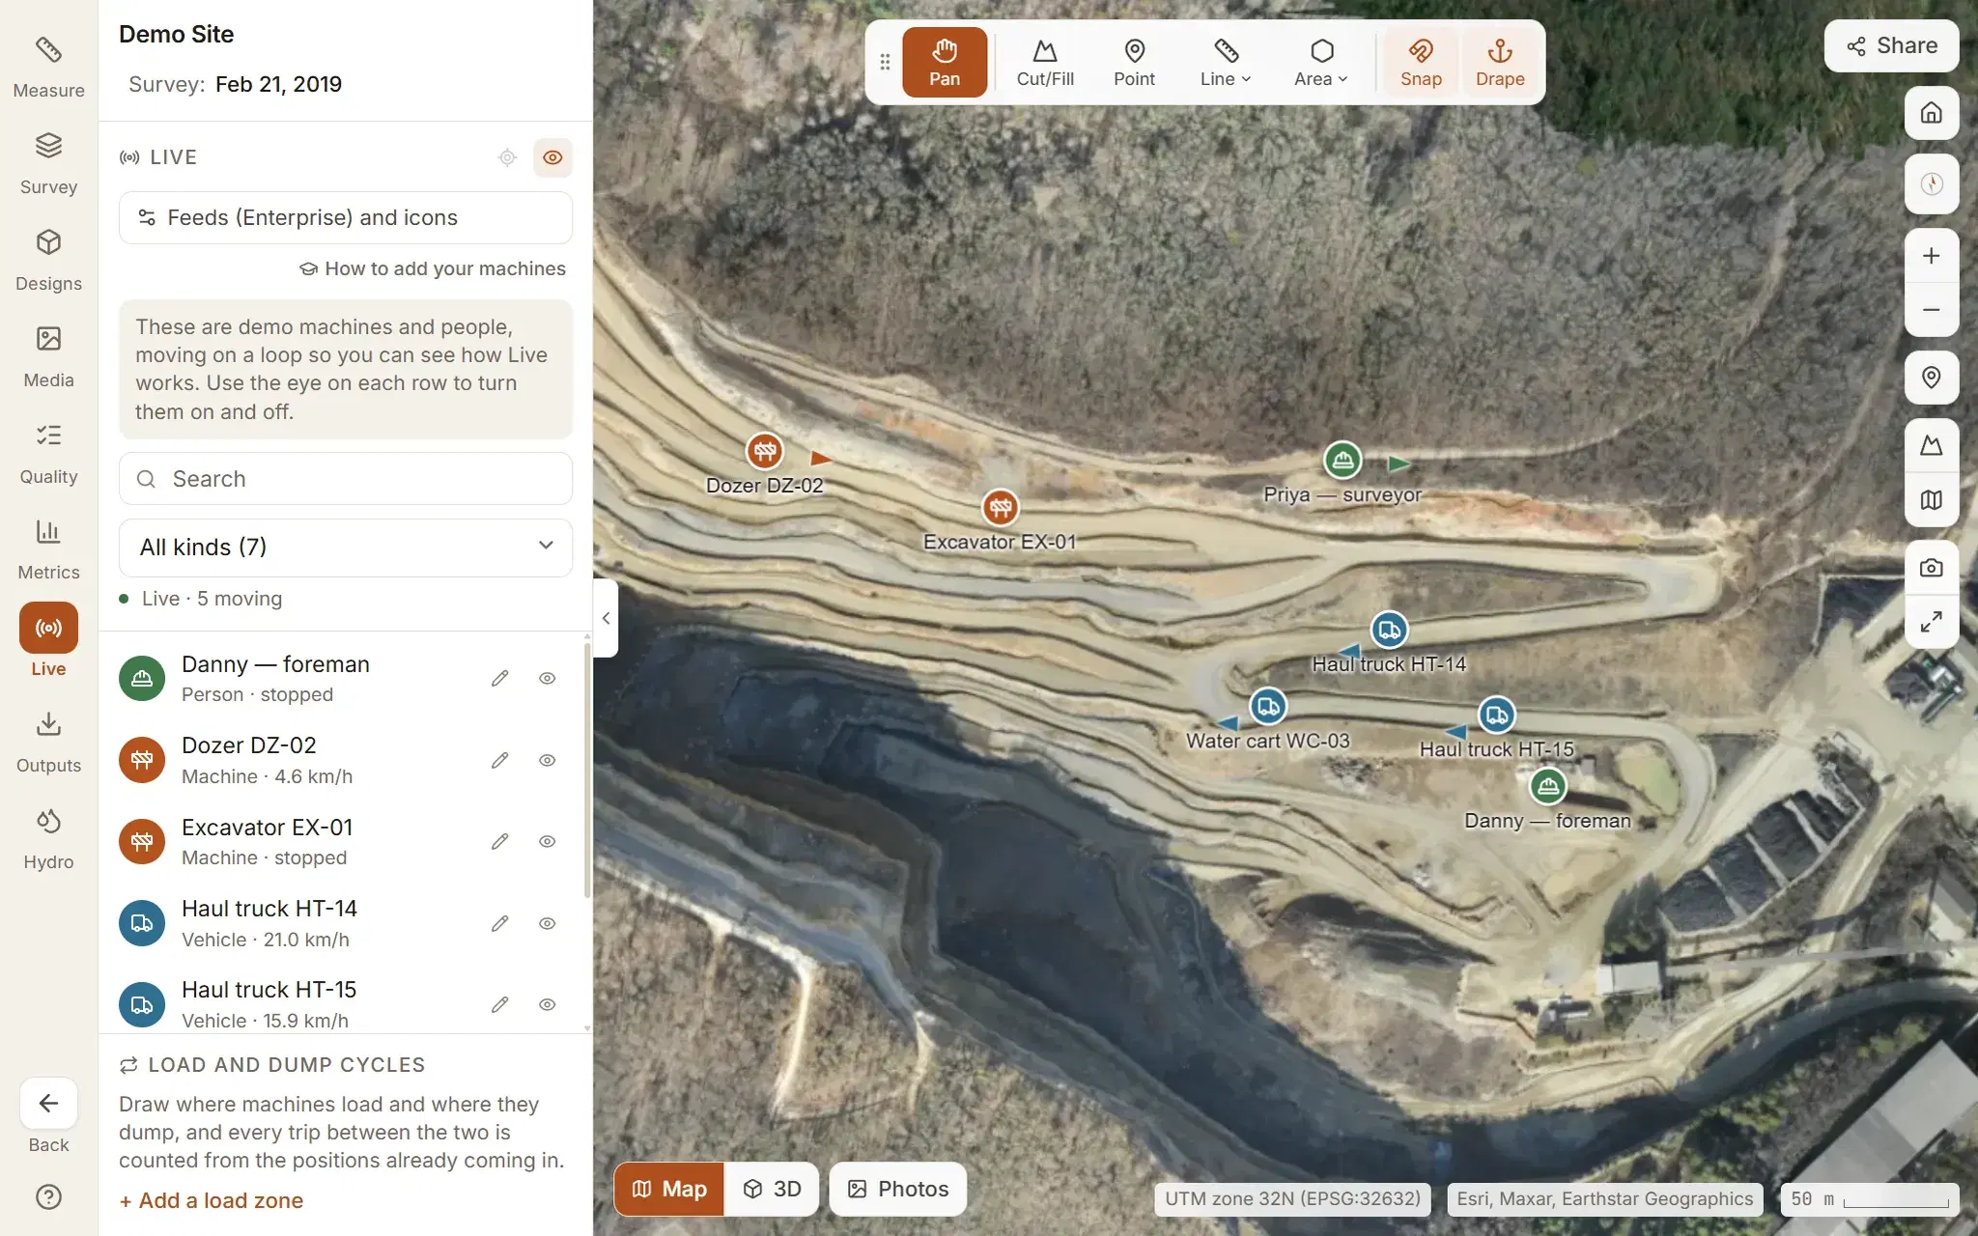This screenshot has height=1236, width=1978.
Task: Click the Share button
Action: 1891,45
